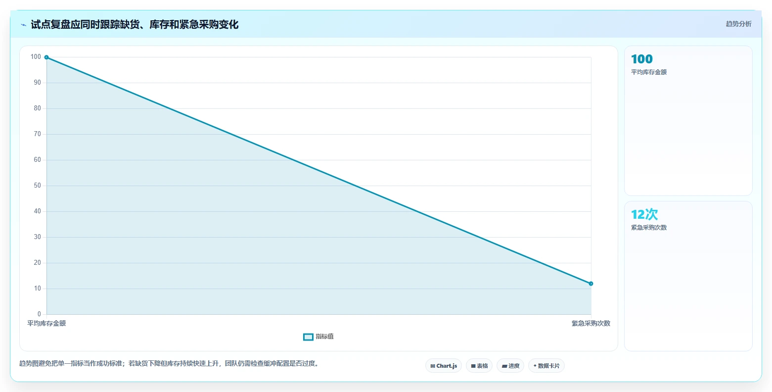
Task: Open the 12次 紧急采购次数 stat card
Action: pyautogui.click(x=688, y=276)
